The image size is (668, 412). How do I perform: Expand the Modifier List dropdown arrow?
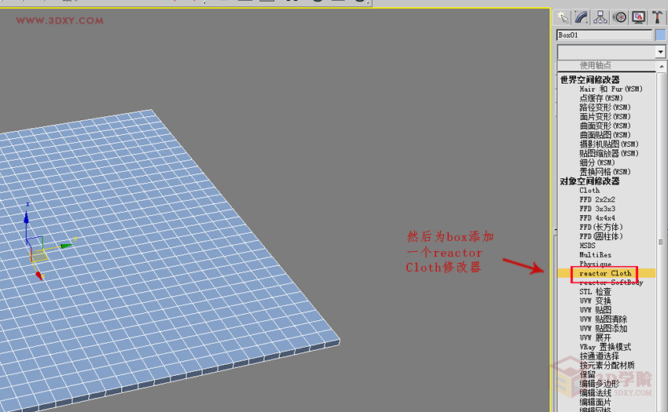click(660, 52)
